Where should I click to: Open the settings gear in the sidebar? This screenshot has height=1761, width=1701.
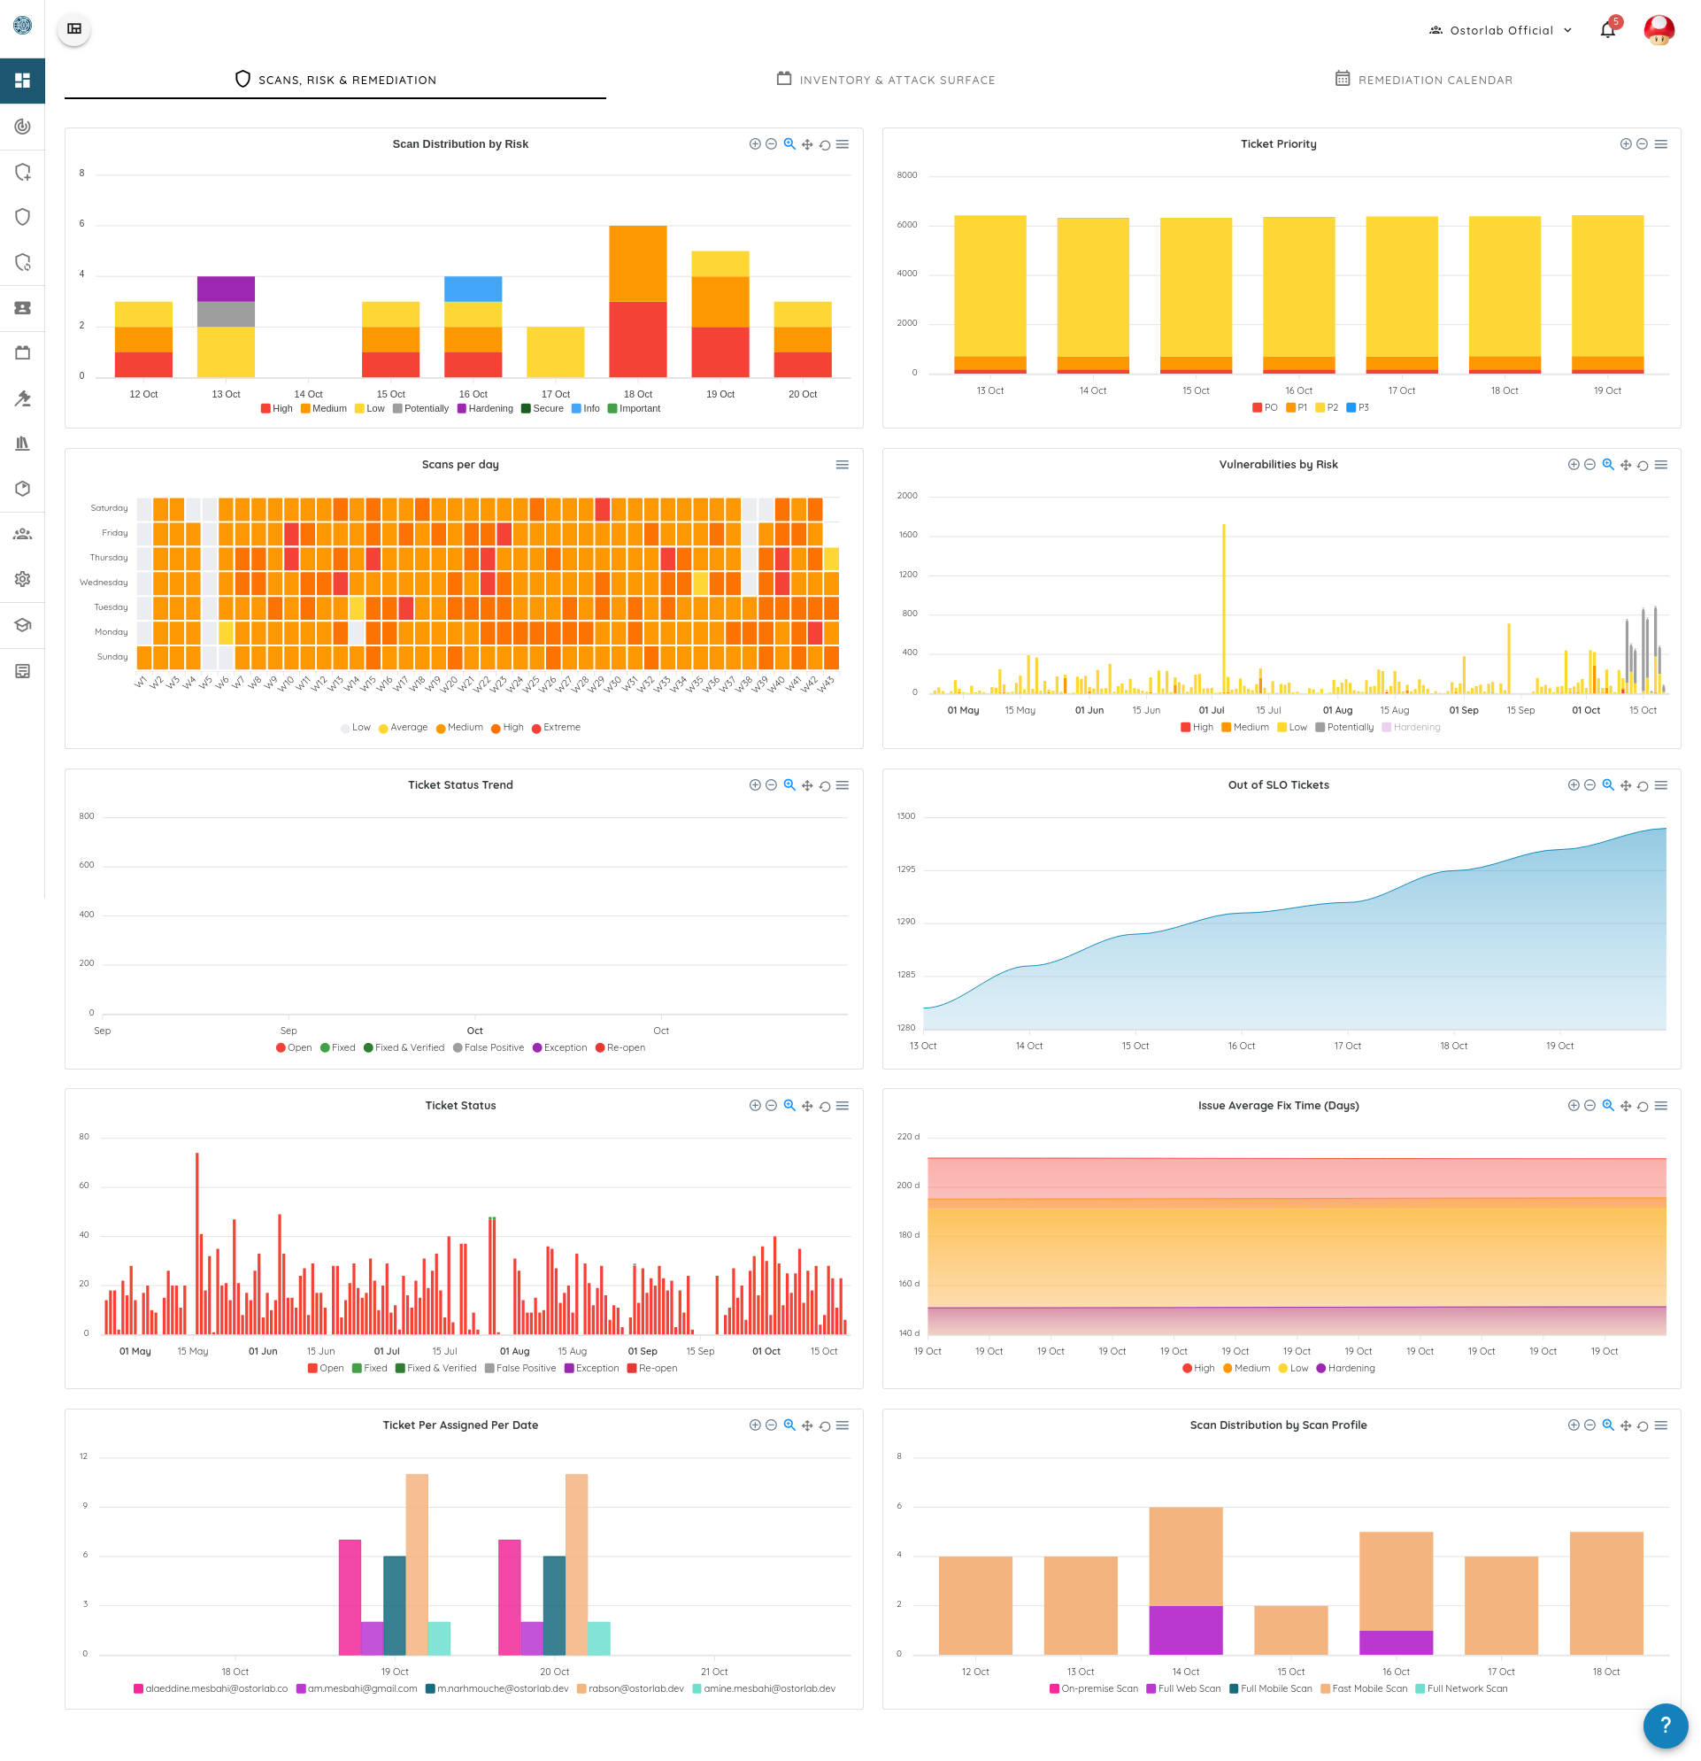click(x=22, y=580)
